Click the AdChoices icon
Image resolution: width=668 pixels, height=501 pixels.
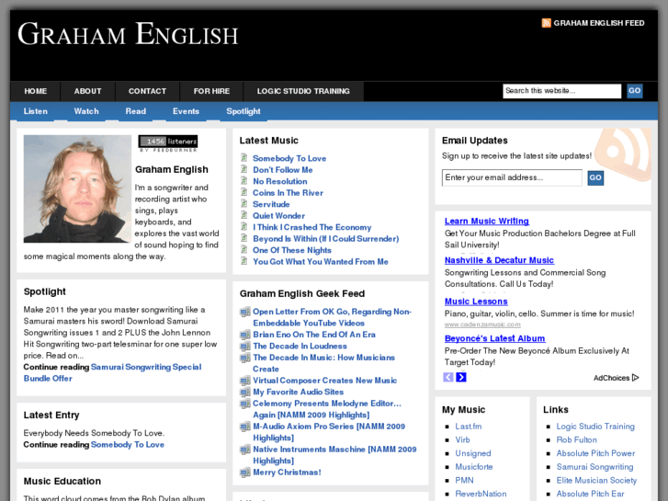pyautogui.click(x=635, y=377)
